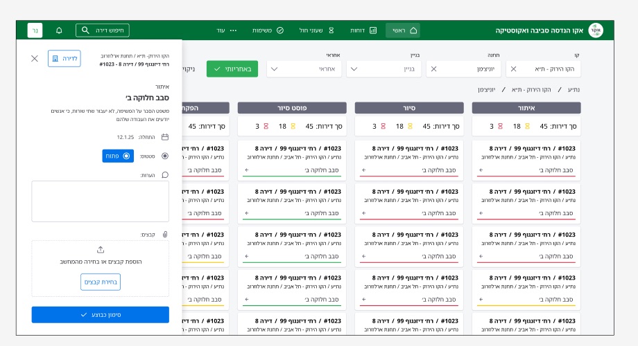638x346 pixels.
Task: Open the משימות tasks tab
Action: [x=268, y=30]
